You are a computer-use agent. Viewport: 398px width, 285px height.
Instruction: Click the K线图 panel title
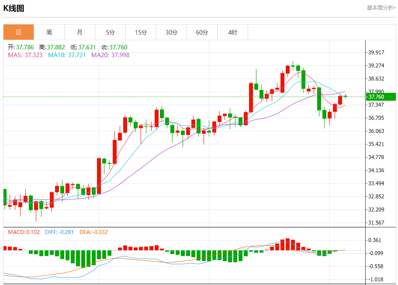coord(14,8)
